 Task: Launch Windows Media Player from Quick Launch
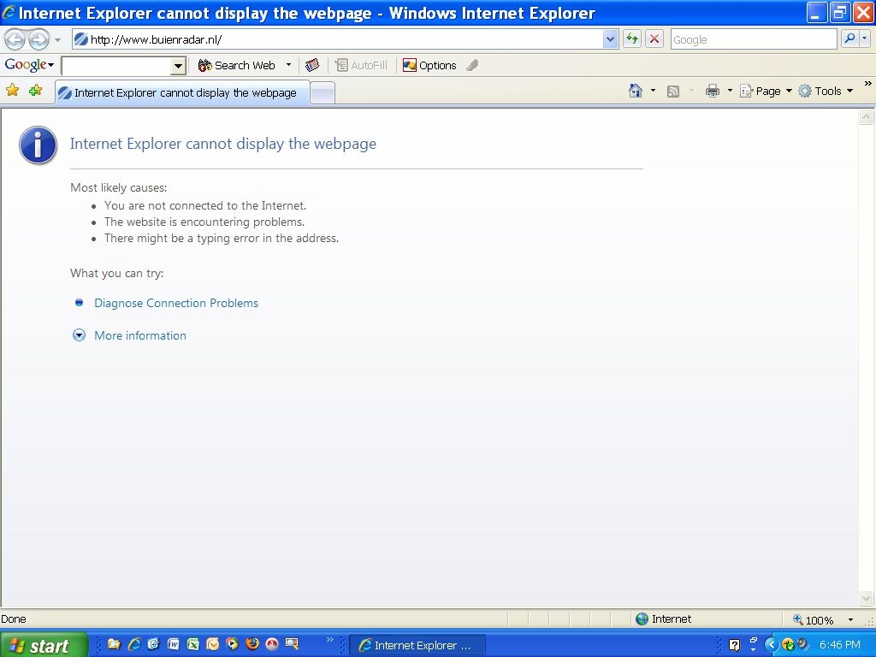pos(232,644)
